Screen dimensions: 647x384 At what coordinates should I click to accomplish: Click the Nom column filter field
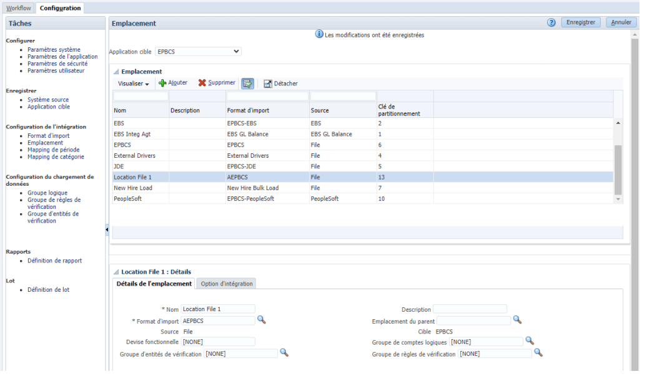141,96
